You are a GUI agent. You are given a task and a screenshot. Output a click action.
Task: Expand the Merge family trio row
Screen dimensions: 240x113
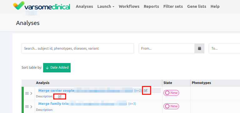coord(31,106)
